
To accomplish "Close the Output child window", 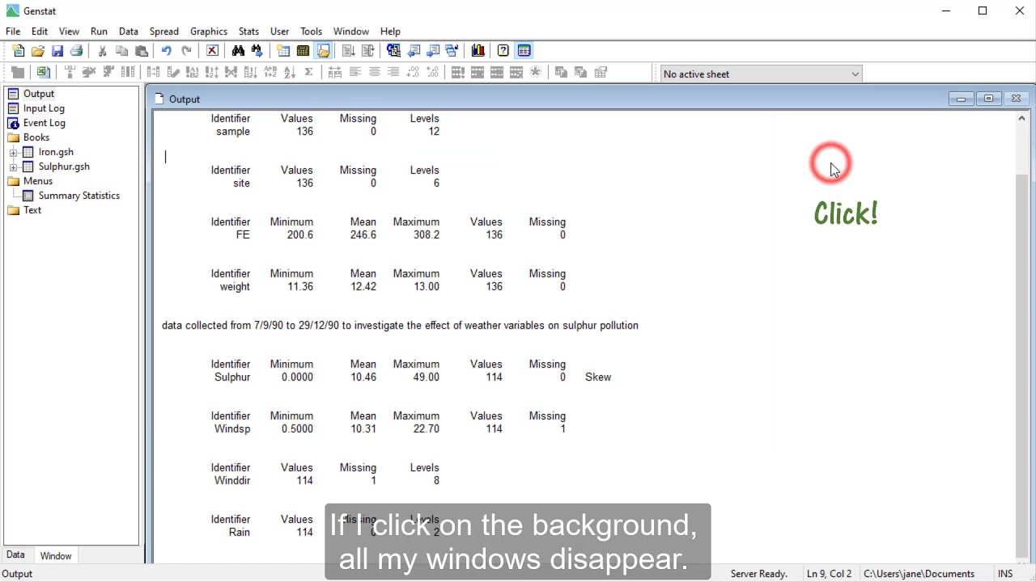I will tap(1016, 99).
